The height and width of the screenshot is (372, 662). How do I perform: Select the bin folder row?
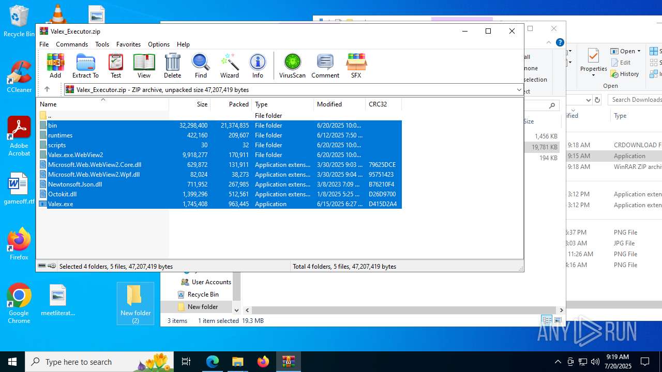pyautogui.click(x=220, y=126)
